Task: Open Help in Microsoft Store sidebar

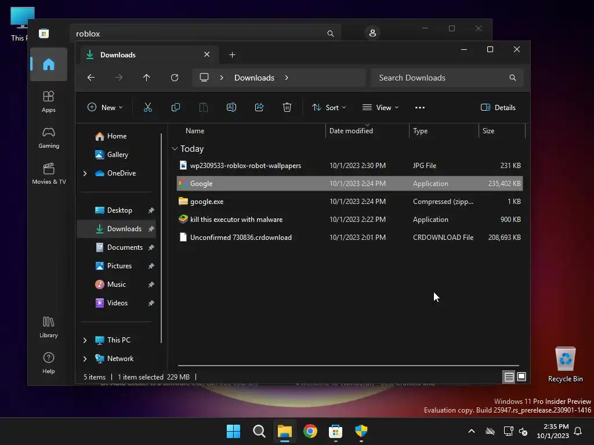Action: (49, 363)
